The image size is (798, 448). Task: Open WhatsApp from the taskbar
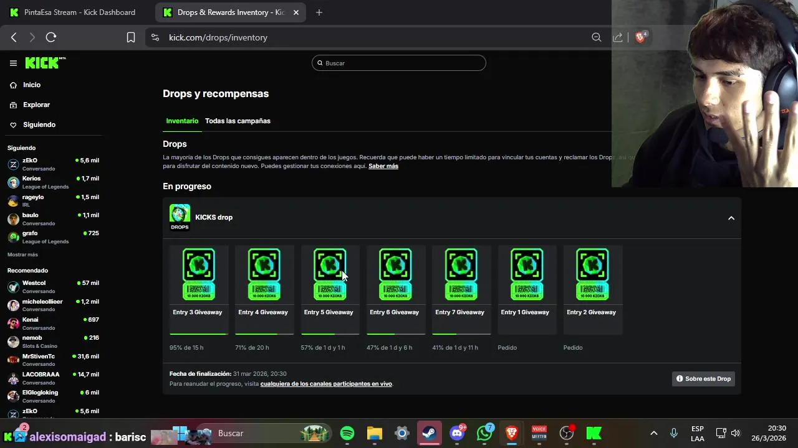484,433
